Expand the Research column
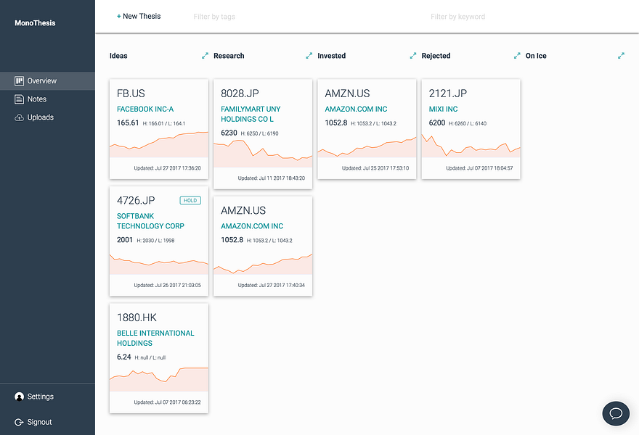639x435 pixels. point(309,56)
